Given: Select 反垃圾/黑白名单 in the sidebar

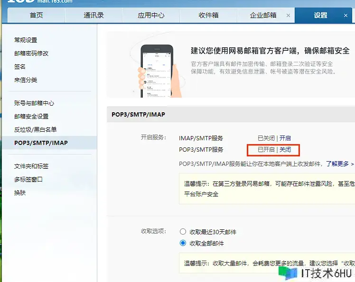Looking at the screenshot, I should pos(36,129).
